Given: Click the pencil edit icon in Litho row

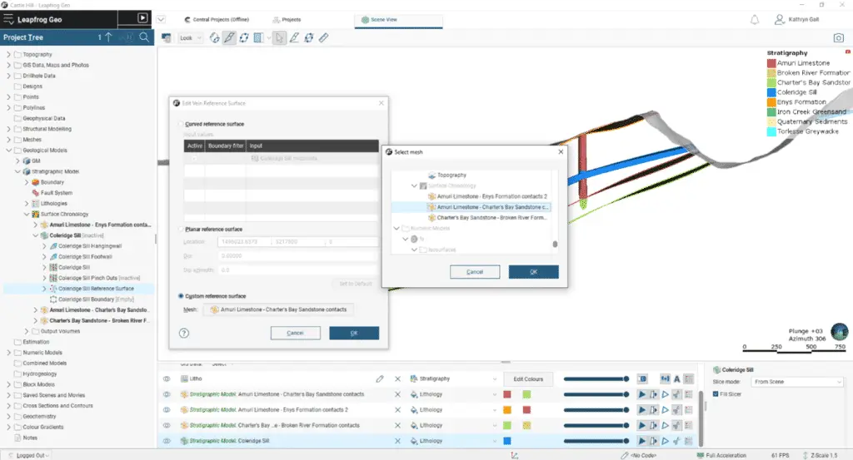Looking at the screenshot, I should pyautogui.click(x=380, y=378).
